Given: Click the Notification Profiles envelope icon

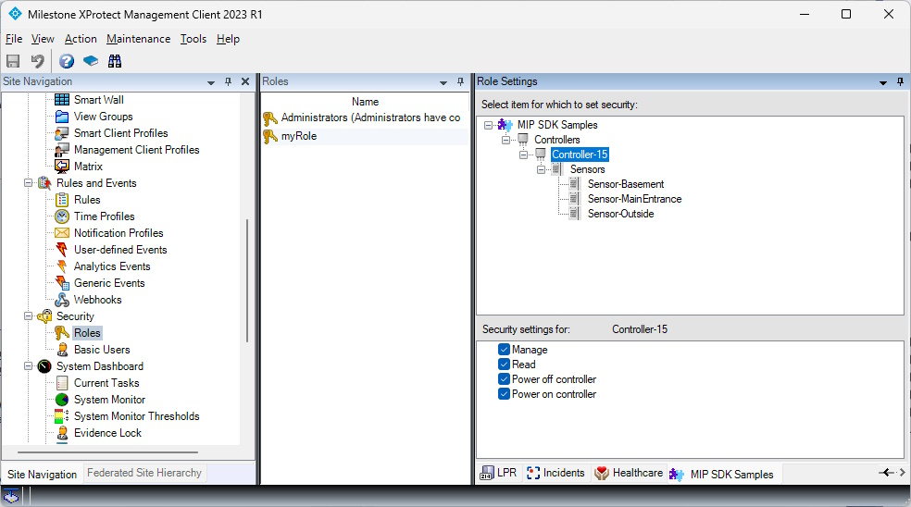Looking at the screenshot, I should (62, 233).
